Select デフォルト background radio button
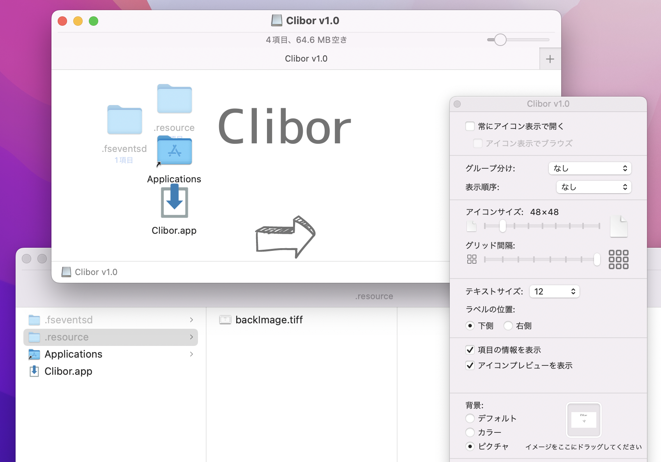The width and height of the screenshot is (661, 462). [x=470, y=418]
